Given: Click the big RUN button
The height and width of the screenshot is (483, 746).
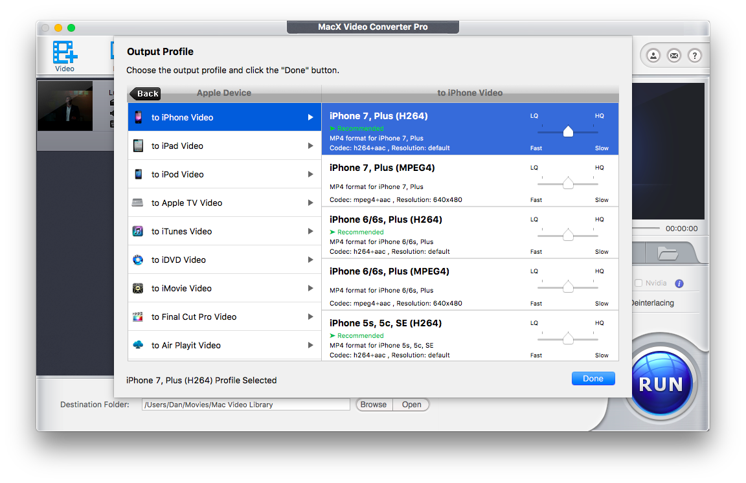Looking at the screenshot, I should (661, 383).
